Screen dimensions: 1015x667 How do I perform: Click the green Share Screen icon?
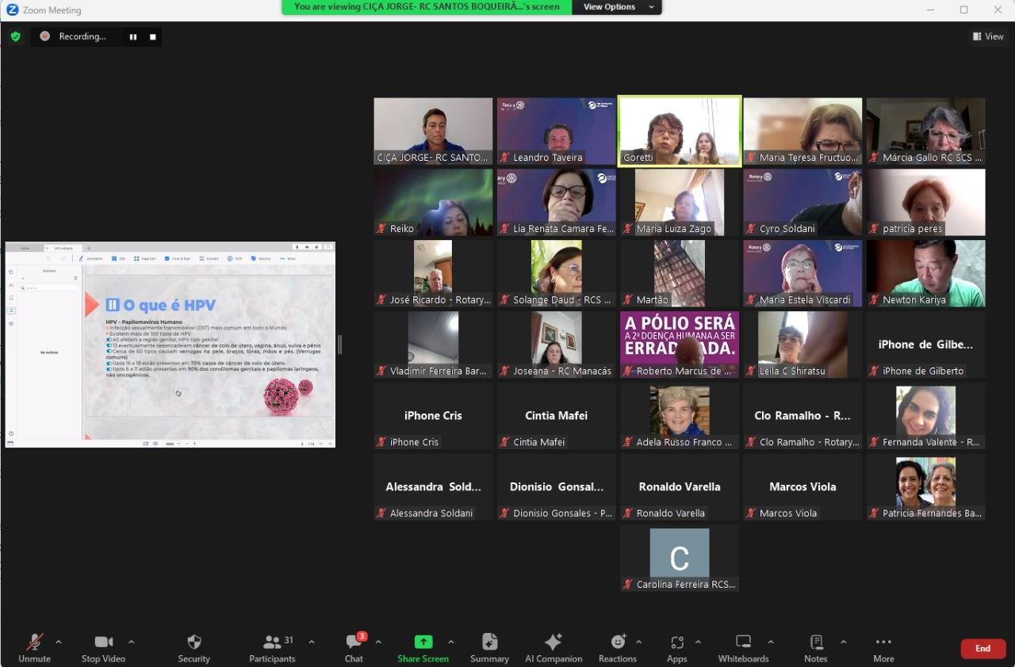(x=423, y=642)
